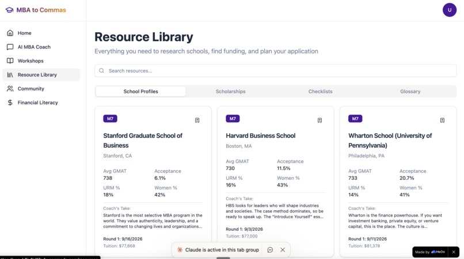This screenshot has height=259, width=464.
Task: Click the M7 badge on Wharton card
Action: [x=355, y=119]
